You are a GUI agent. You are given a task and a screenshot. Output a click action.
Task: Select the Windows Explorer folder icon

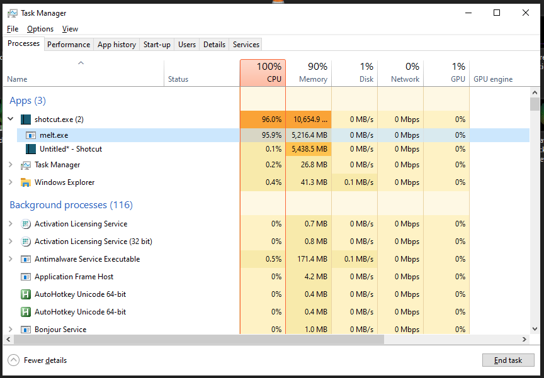click(x=26, y=182)
